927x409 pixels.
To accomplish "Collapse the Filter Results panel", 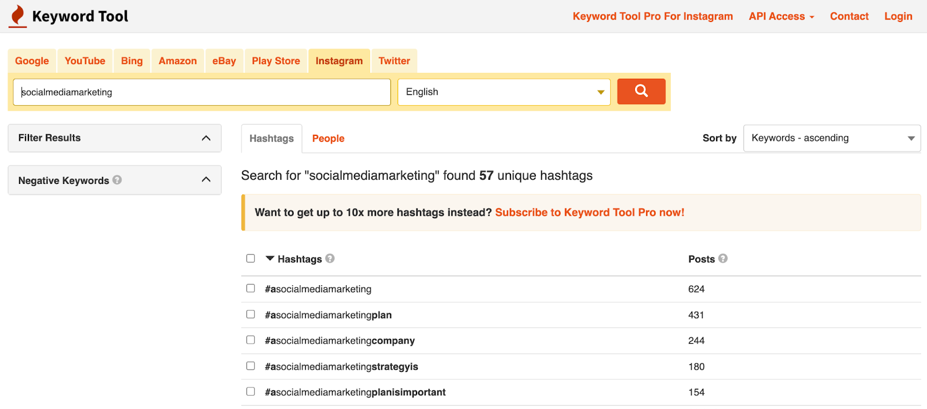I will (206, 138).
